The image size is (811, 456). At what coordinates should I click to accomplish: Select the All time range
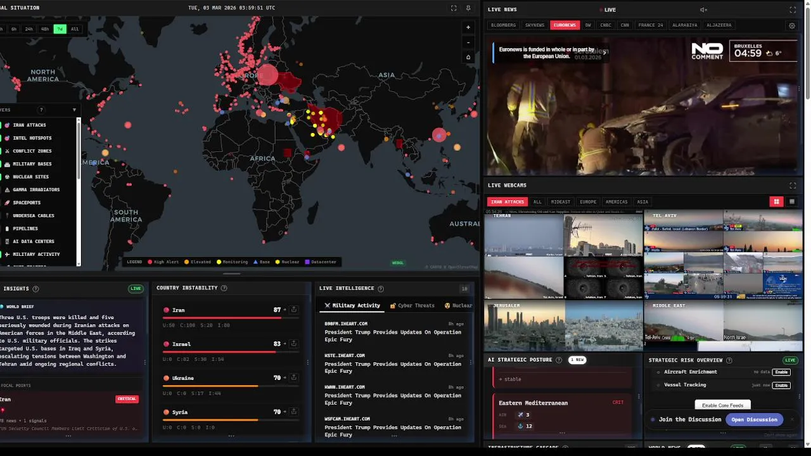pos(75,29)
